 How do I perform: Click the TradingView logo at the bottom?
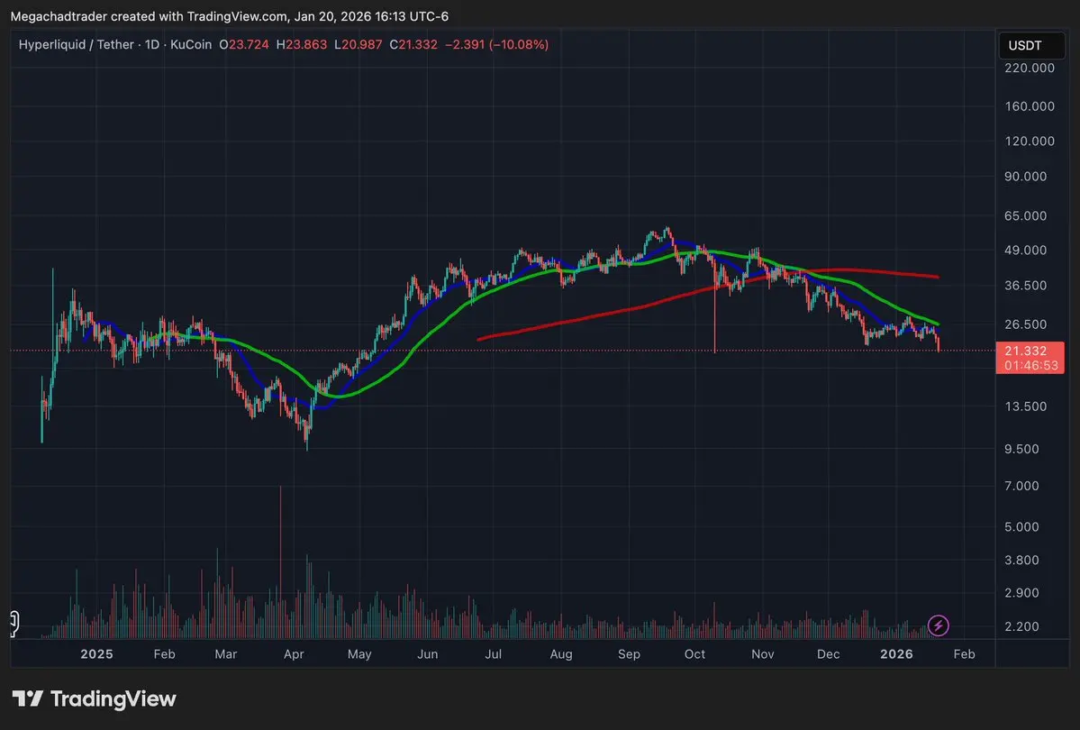click(95, 699)
